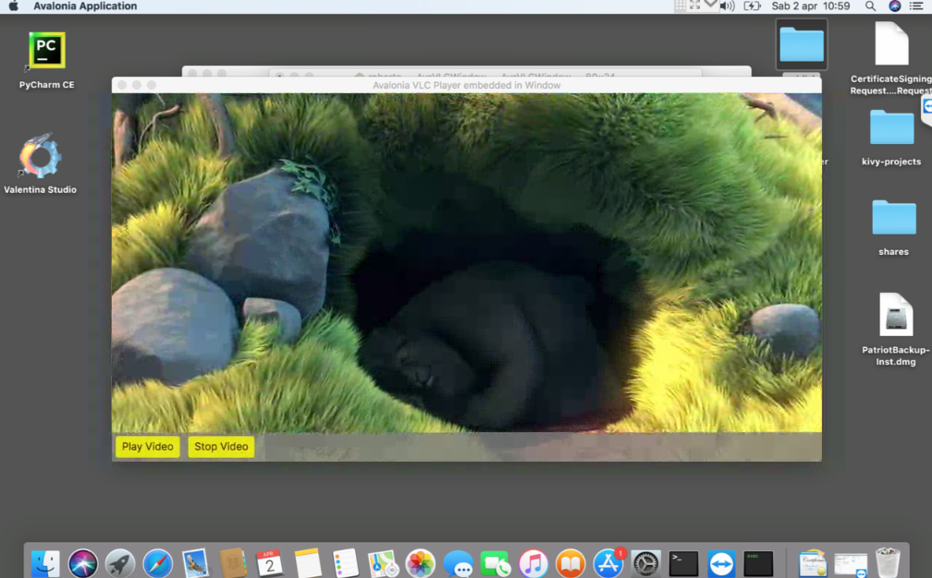Viewport: 932px width, 578px height.
Task: Open Spotlight search in menu bar
Action: click(x=870, y=6)
